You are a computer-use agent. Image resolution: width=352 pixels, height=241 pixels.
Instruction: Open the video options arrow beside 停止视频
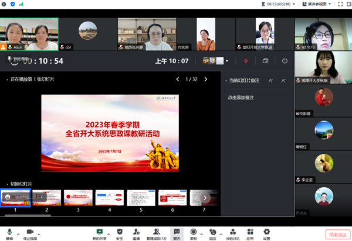click(39, 235)
